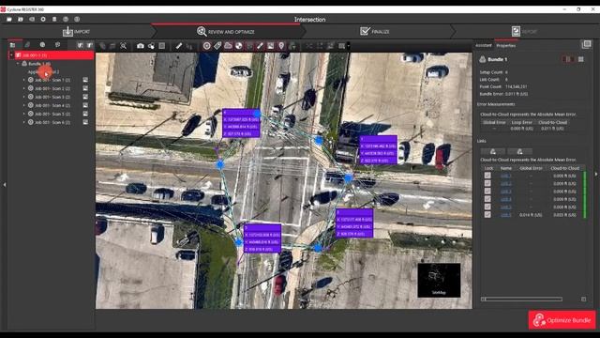
Task: Go to the Import workflow step
Action: pyautogui.click(x=77, y=31)
